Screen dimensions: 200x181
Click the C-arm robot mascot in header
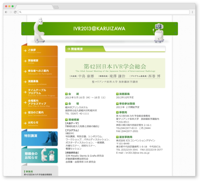[39, 30]
